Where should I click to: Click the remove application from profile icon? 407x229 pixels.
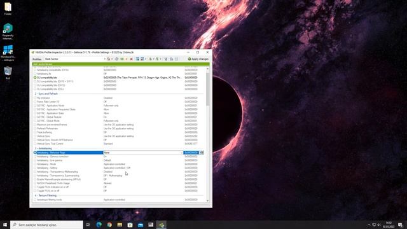[142, 59]
